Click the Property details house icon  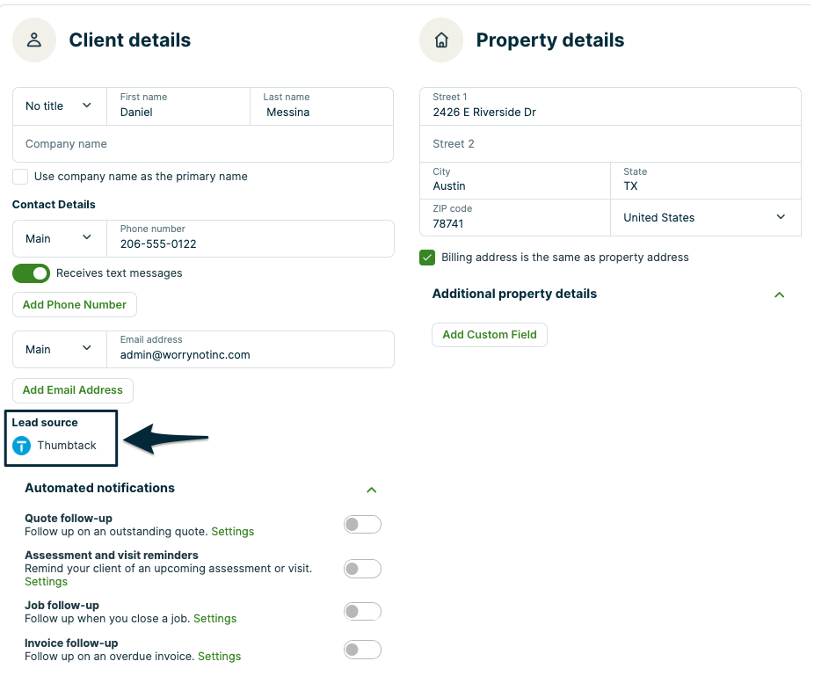pyautogui.click(x=441, y=40)
